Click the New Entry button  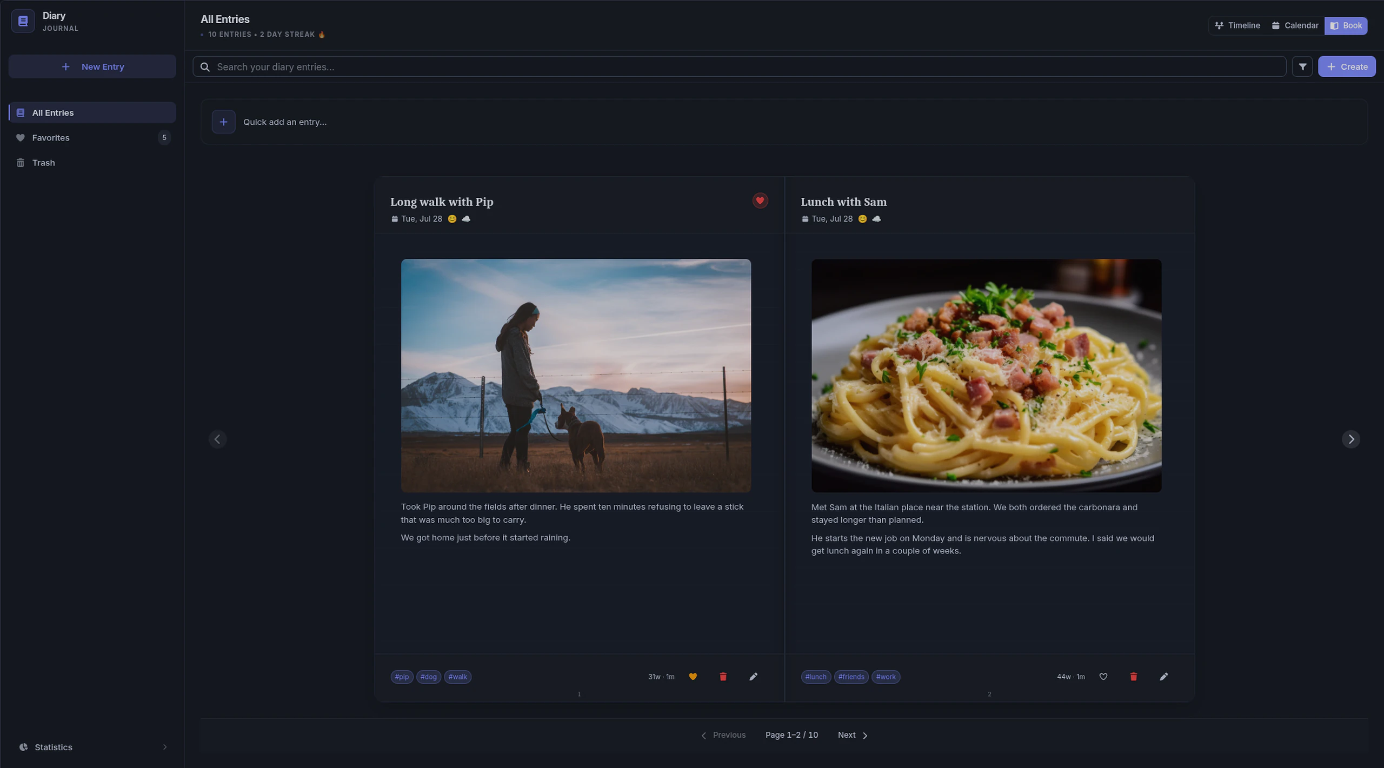coord(92,66)
